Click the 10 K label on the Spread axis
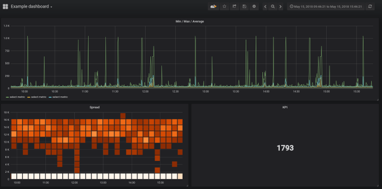The height and width of the screenshot is (189, 382). pyautogui.click(x=6, y=142)
